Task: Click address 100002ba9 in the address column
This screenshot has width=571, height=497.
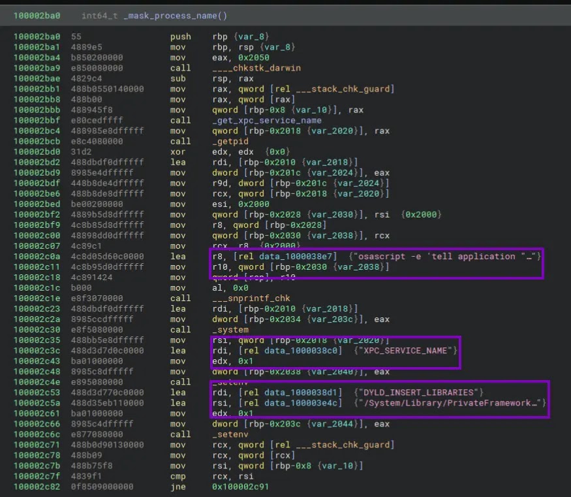Action: pos(37,68)
